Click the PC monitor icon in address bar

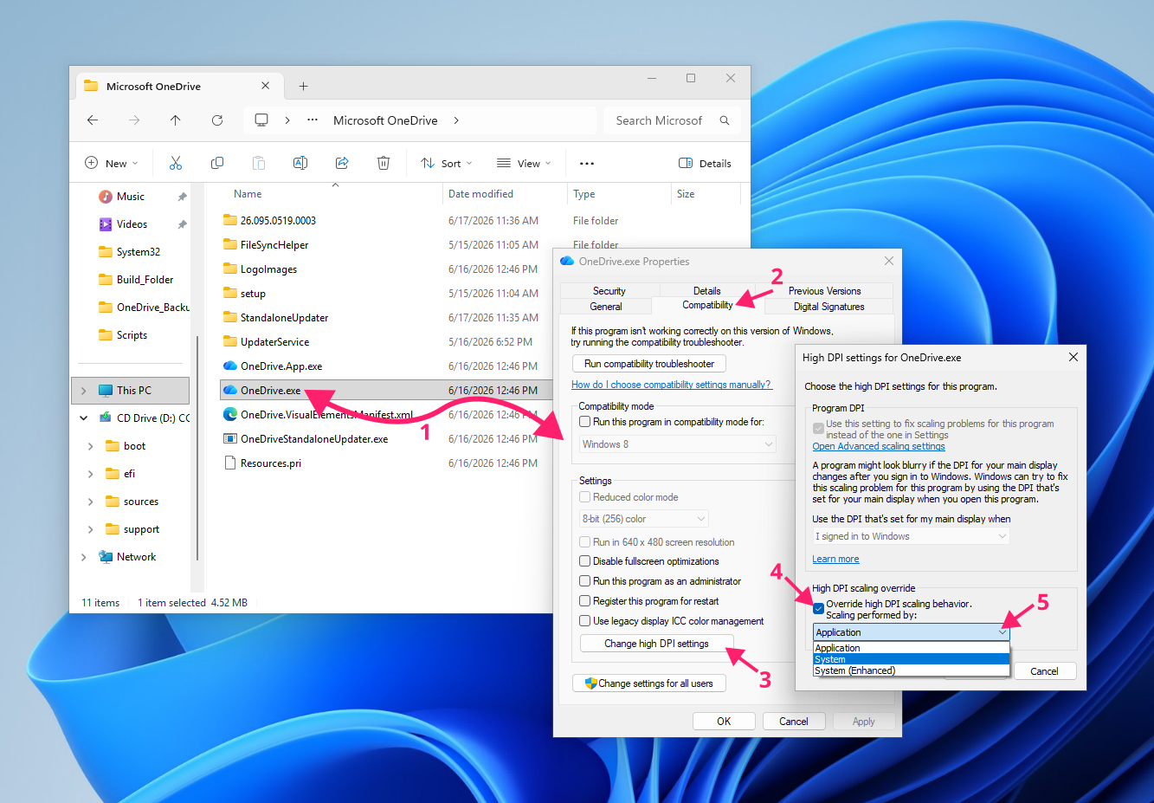(261, 120)
